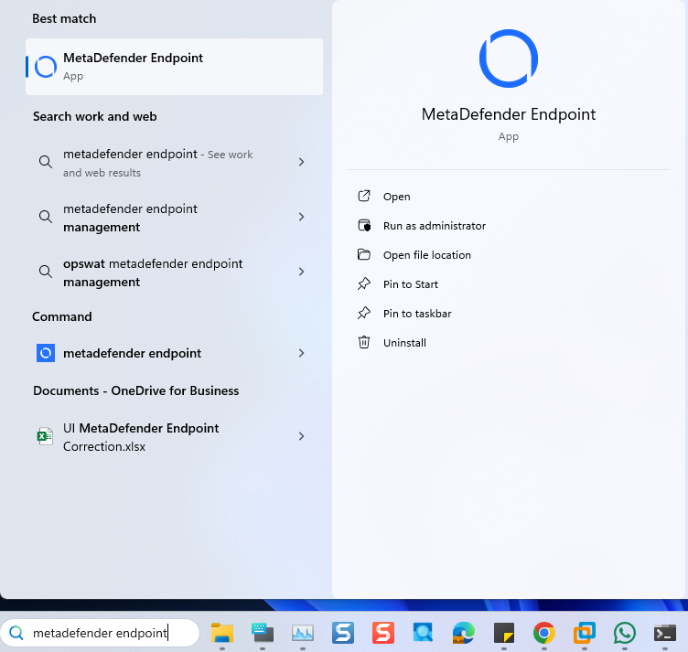688x652 pixels.
Task: Run the 'metadefender endpoint' command result
Action: coord(174,353)
